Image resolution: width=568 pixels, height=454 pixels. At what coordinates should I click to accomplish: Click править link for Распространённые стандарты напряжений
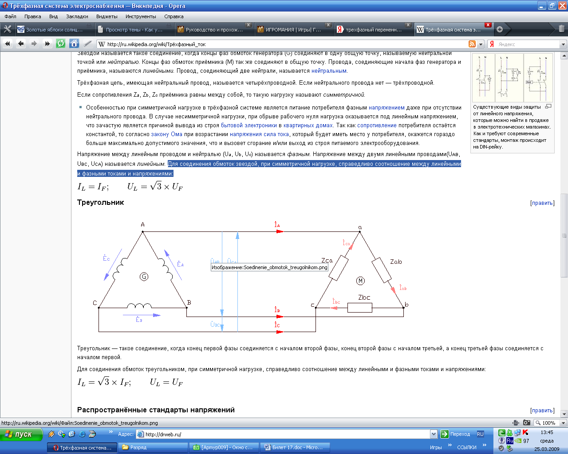(543, 411)
